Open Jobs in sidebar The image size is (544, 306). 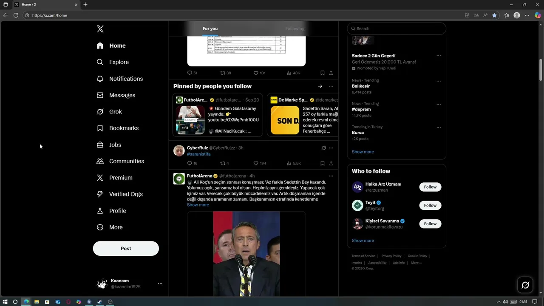click(x=109, y=144)
